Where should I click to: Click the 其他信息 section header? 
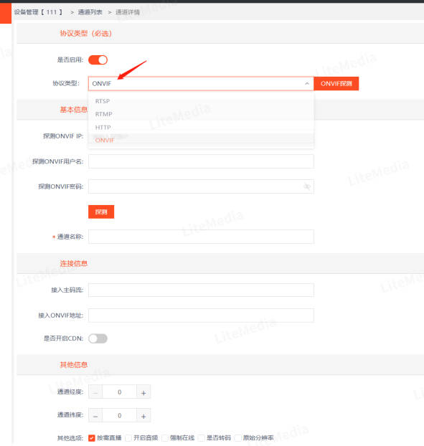click(x=73, y=365)
